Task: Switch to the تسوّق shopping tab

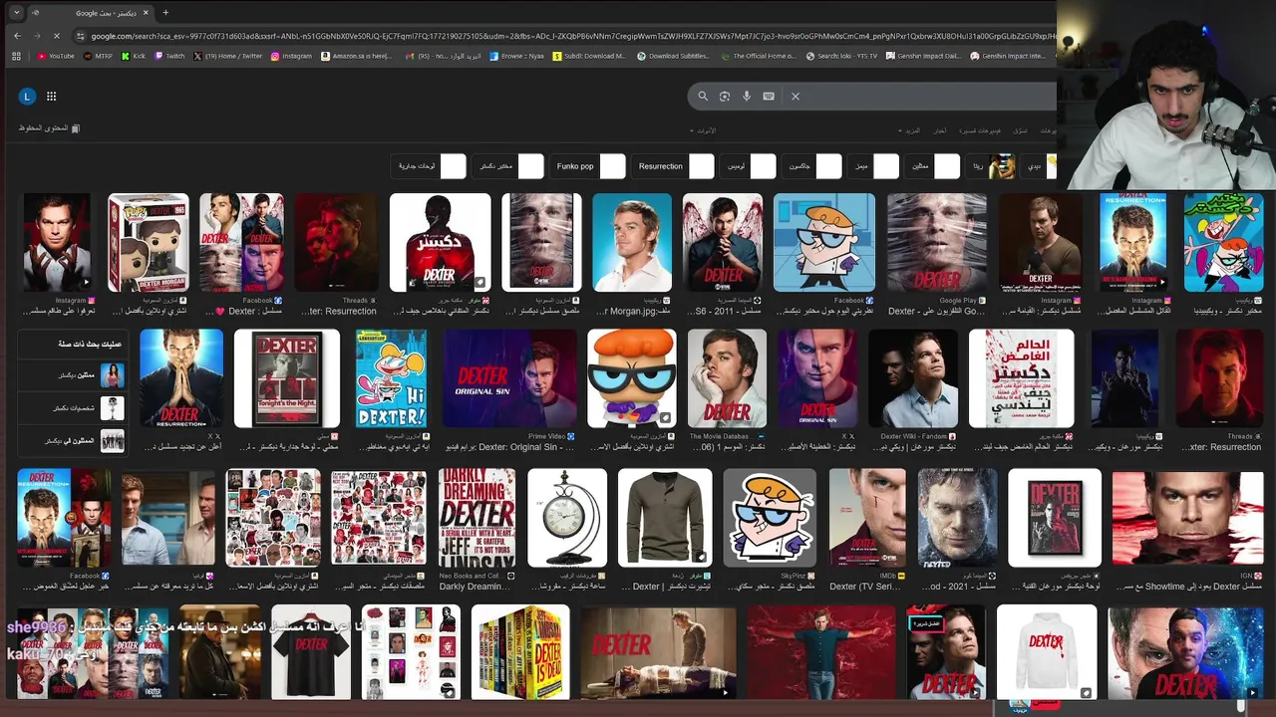Action: [1020, 130]
